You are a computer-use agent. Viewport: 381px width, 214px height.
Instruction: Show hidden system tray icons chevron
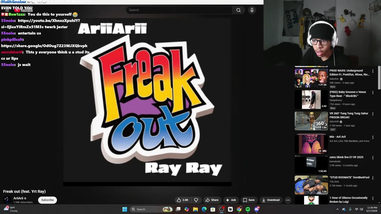tap(337, 209)
